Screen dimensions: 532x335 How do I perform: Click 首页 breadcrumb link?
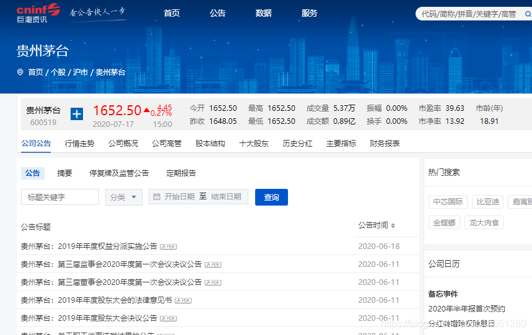click(36, 72)
